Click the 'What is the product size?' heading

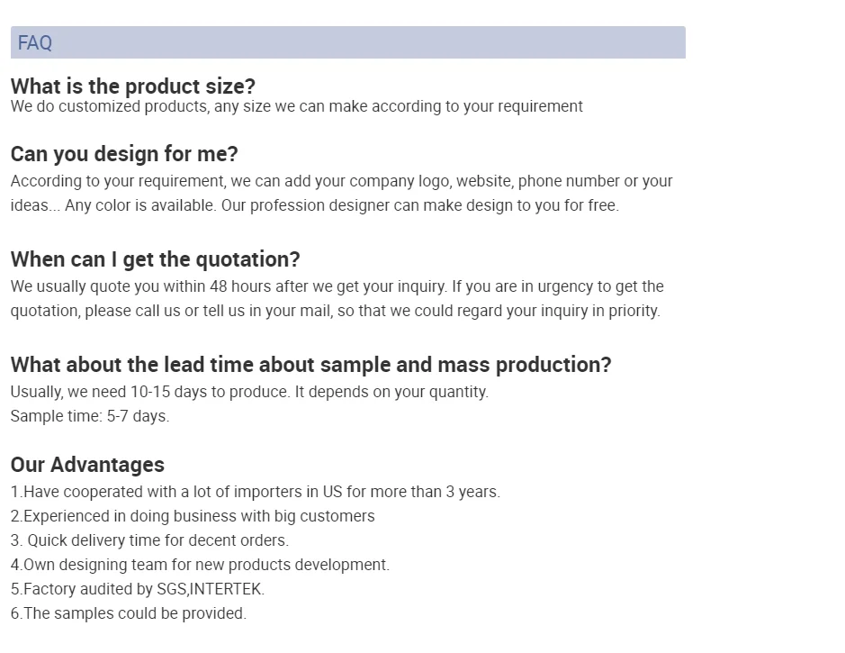click(x=133, y=86)
